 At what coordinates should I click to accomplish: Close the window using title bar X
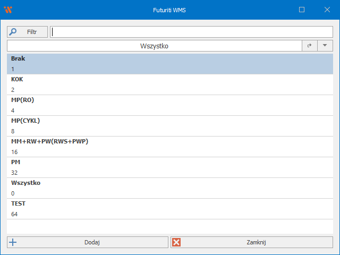[x=326, y=10]
